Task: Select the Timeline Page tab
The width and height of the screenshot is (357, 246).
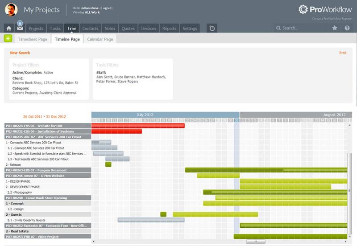Action: (x=67, y=39)
